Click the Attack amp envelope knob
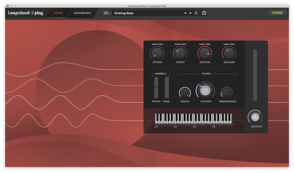294x173 pixels. [157, 54]
